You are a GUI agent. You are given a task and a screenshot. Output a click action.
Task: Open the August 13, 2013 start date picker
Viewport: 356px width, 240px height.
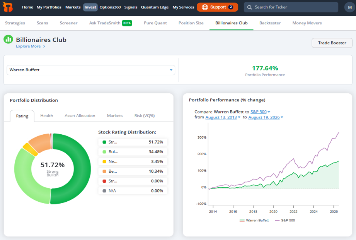[x=223, y=117]
